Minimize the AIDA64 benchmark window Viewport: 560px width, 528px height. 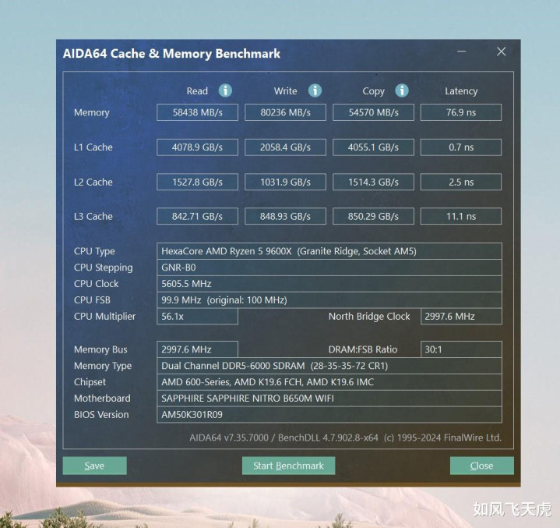point(461,51)
